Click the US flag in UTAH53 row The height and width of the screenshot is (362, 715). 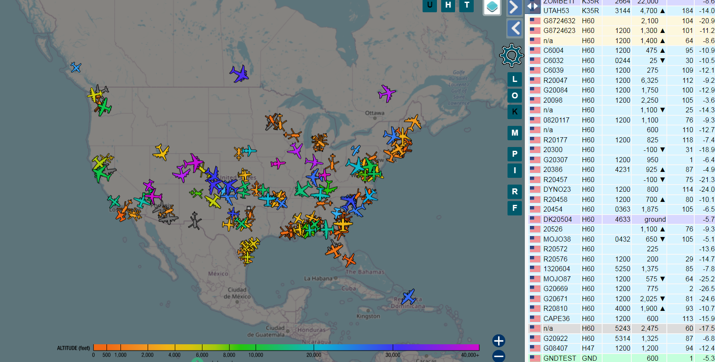pos(535,11)
